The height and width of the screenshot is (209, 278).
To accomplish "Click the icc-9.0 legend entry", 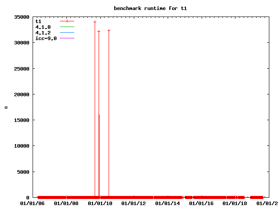I will coord(46,38).
